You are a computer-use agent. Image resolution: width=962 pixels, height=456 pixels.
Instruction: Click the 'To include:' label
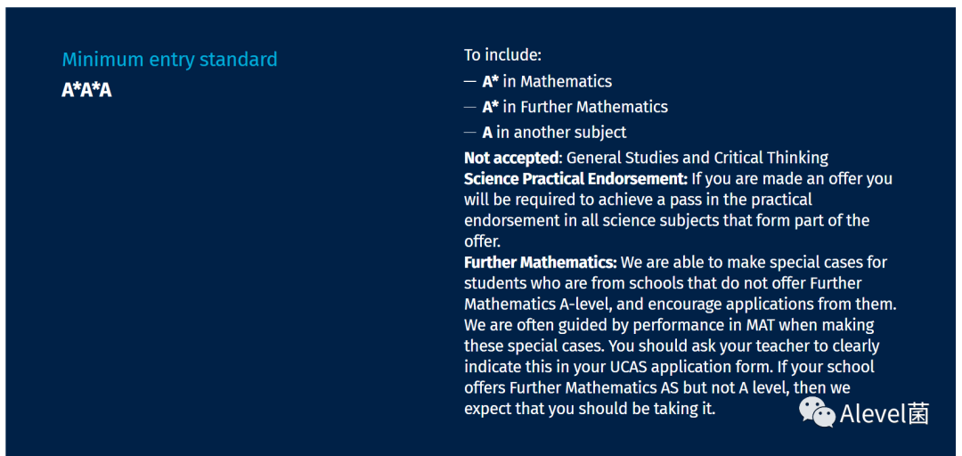pos(502,55)
